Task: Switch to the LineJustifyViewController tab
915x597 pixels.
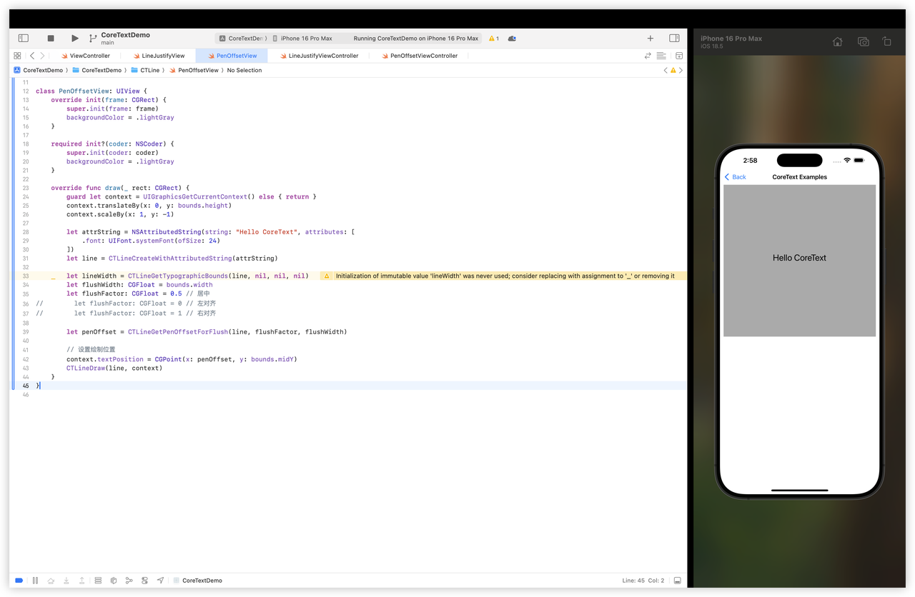Action: 319,56
